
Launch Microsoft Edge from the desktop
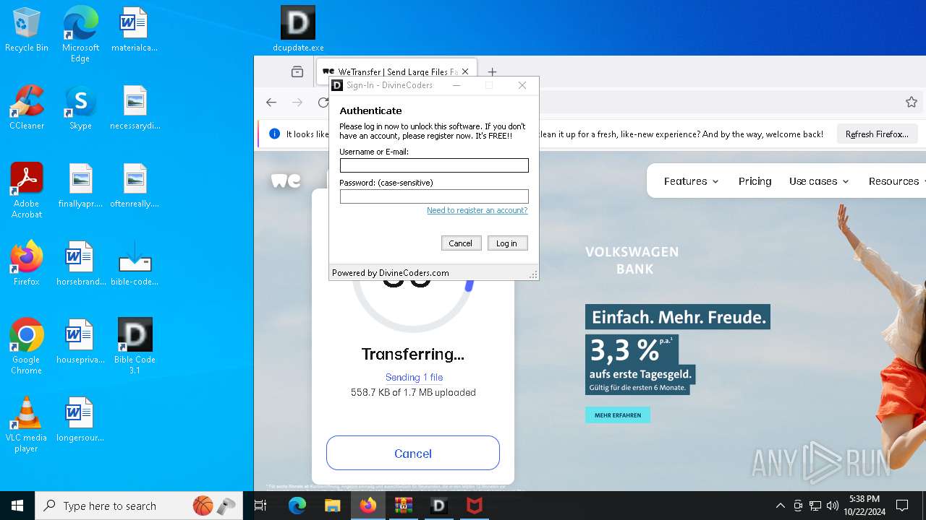pyautogui.click(x=80, y=35)
